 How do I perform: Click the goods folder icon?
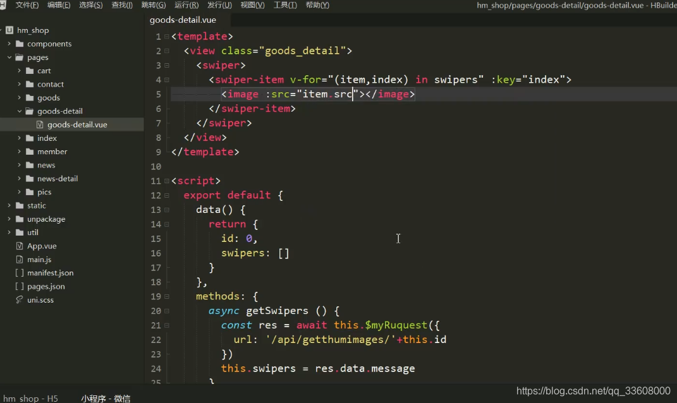click(x=29, y=97)
